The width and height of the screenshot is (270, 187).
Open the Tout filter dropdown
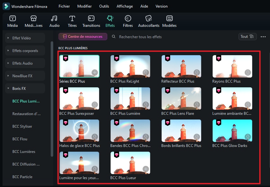248,37
